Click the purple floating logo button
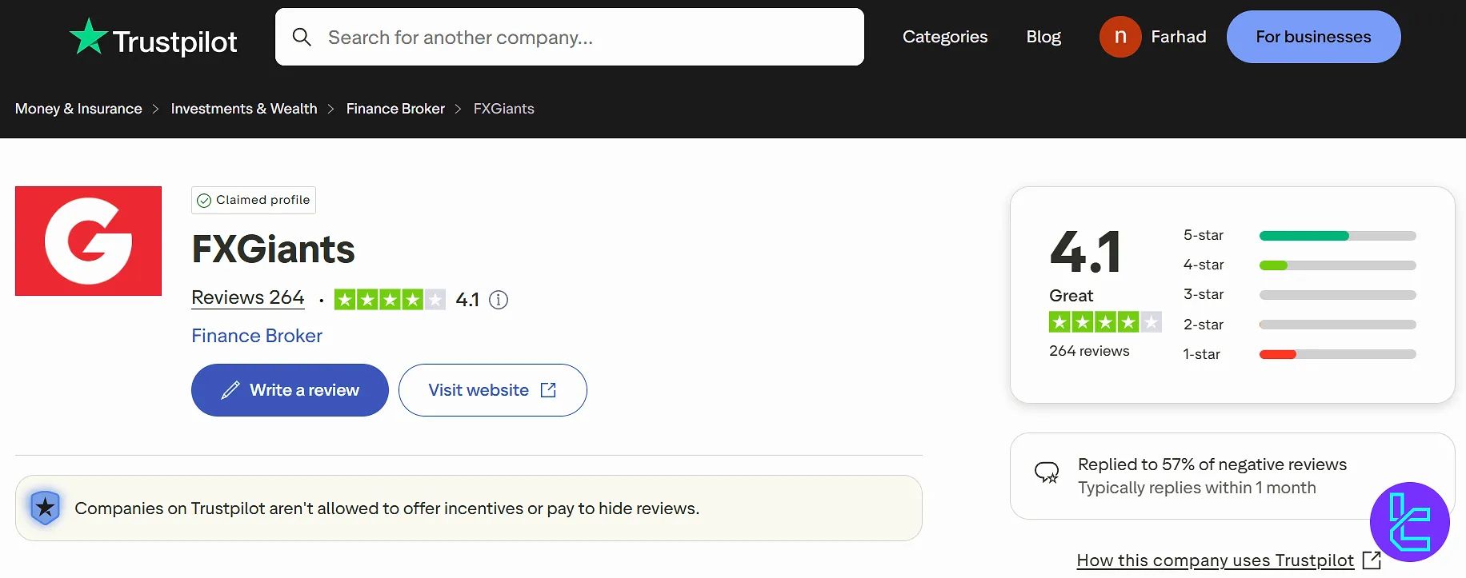The image size is (1466, 578). pos(1410,522)
